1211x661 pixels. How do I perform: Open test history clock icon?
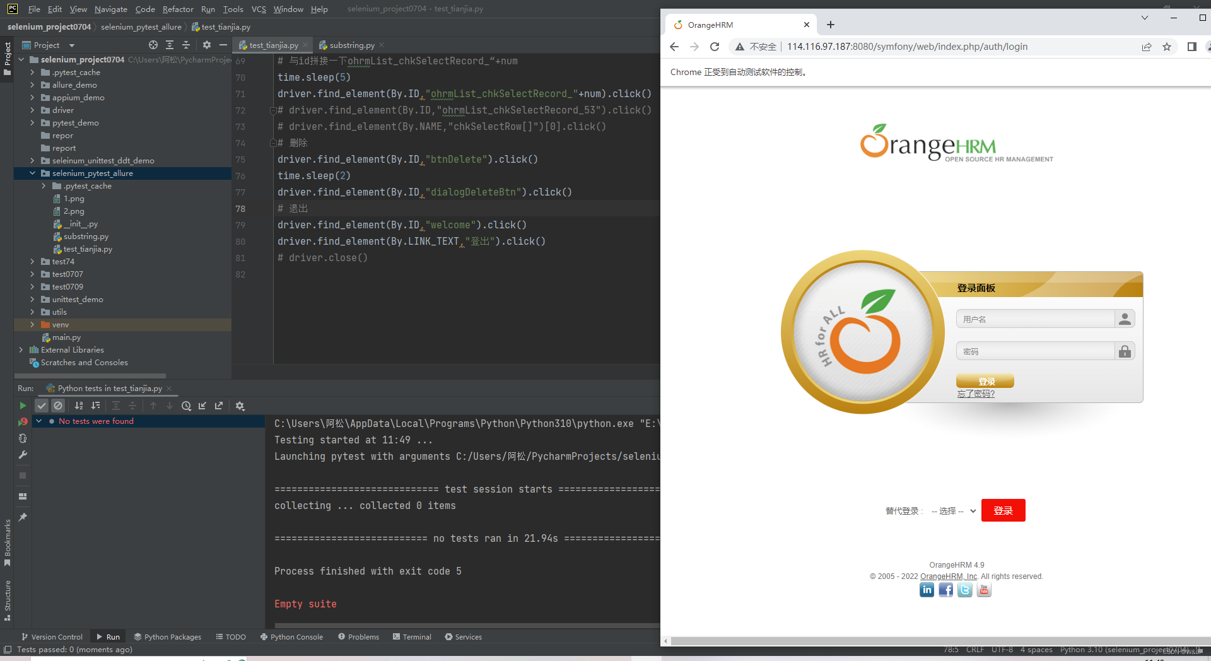click(186, 406)
